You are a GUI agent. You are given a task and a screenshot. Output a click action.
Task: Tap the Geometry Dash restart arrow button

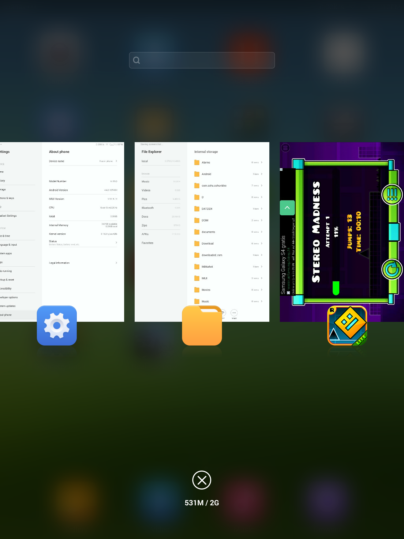[x=392, y=269]
